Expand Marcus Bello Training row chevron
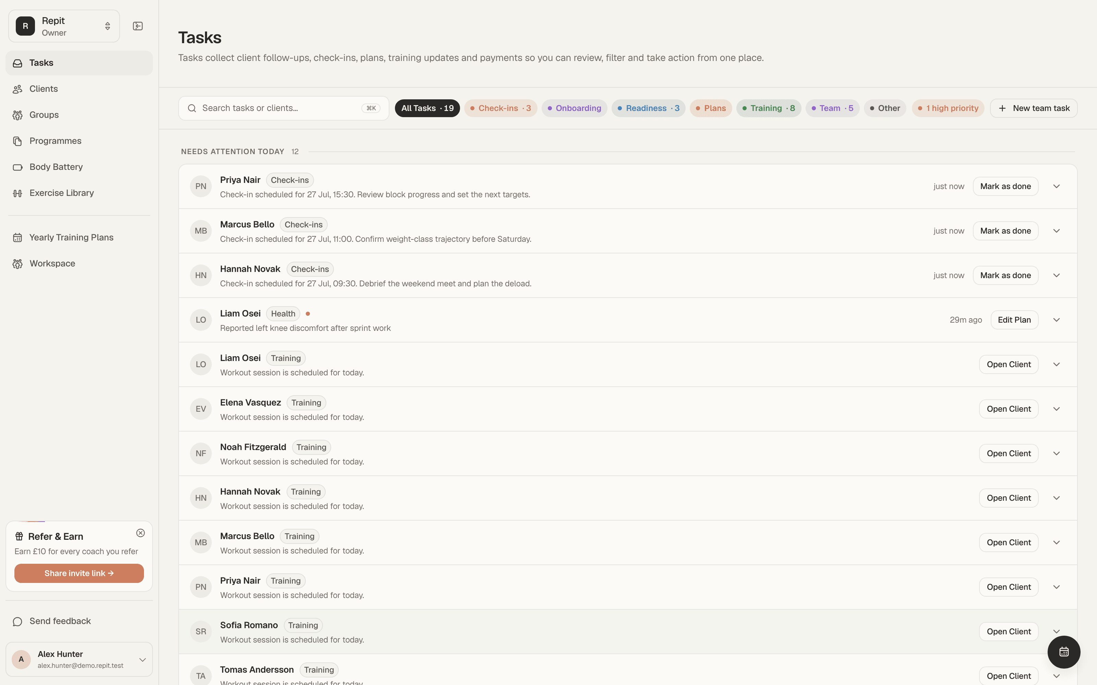Image resolution: width=1097 pixels, height=685 pixels. [1056, 543]
